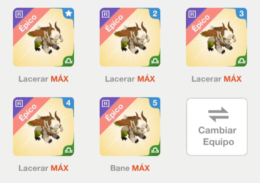Click the R calendar icon on card 4

tap(19, 104)
